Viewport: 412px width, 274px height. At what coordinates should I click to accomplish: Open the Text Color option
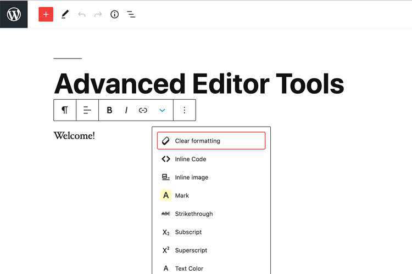point(211,268)
